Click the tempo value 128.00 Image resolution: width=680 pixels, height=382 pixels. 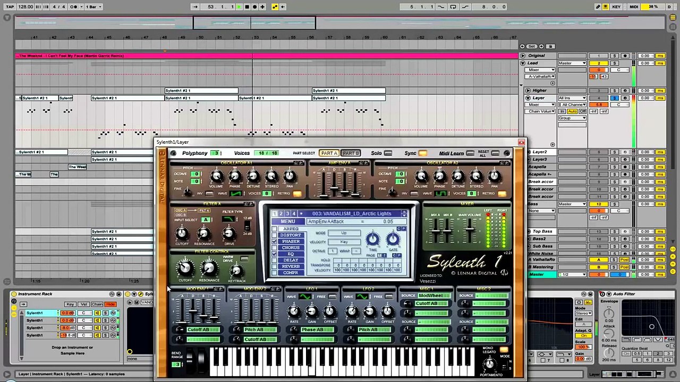pos(25,7)
